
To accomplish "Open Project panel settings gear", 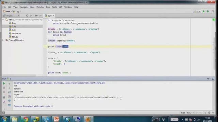I will coord(36,16).
